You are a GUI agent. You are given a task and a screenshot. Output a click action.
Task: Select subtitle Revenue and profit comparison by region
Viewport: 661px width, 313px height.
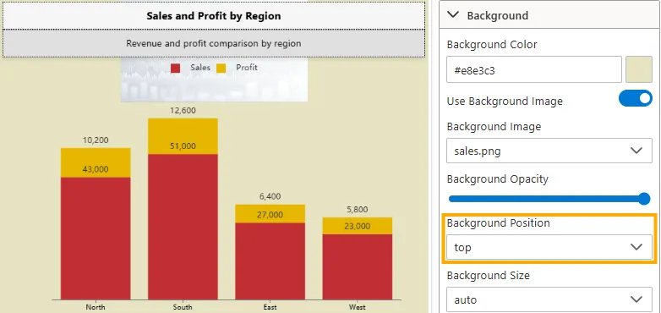214,43
